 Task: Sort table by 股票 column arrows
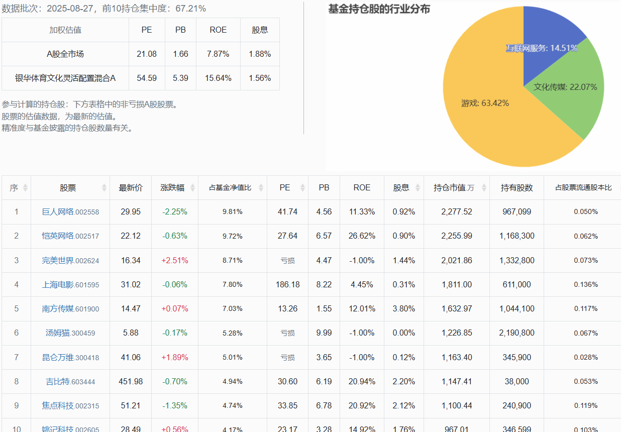pyautogui.click(x=104, y=188)
